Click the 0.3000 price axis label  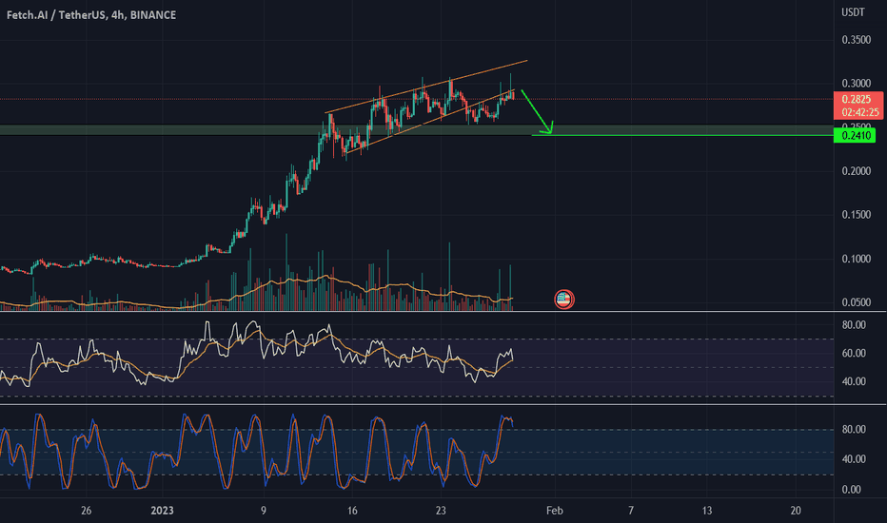tap(856, 83)
